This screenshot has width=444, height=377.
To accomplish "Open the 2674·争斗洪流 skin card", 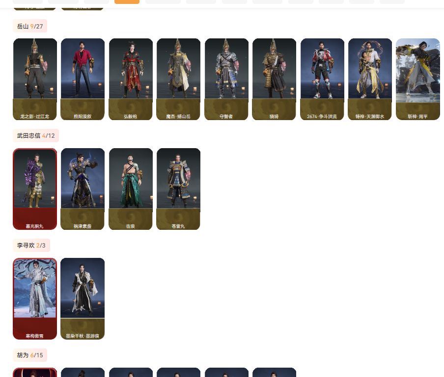I will point(322,79).
